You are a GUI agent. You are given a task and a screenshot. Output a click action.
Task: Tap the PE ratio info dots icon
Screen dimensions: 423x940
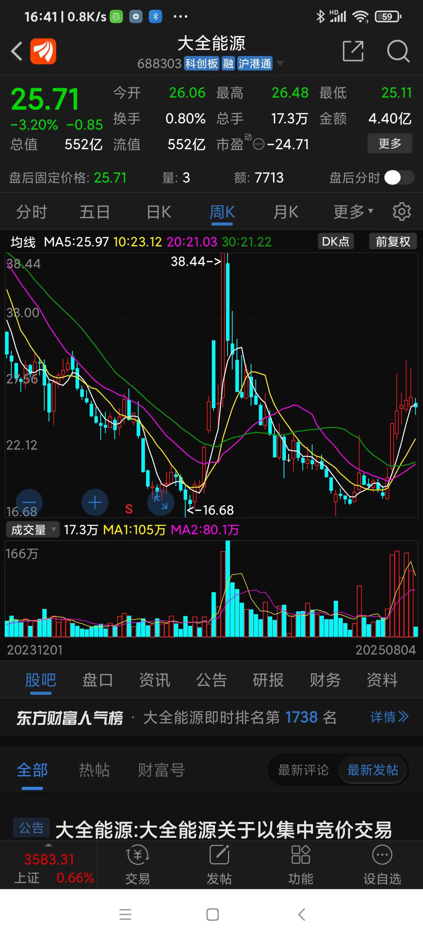click(258, 145)
